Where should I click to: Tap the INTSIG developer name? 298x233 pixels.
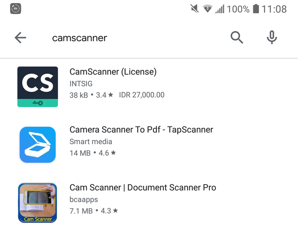(81, 84)
